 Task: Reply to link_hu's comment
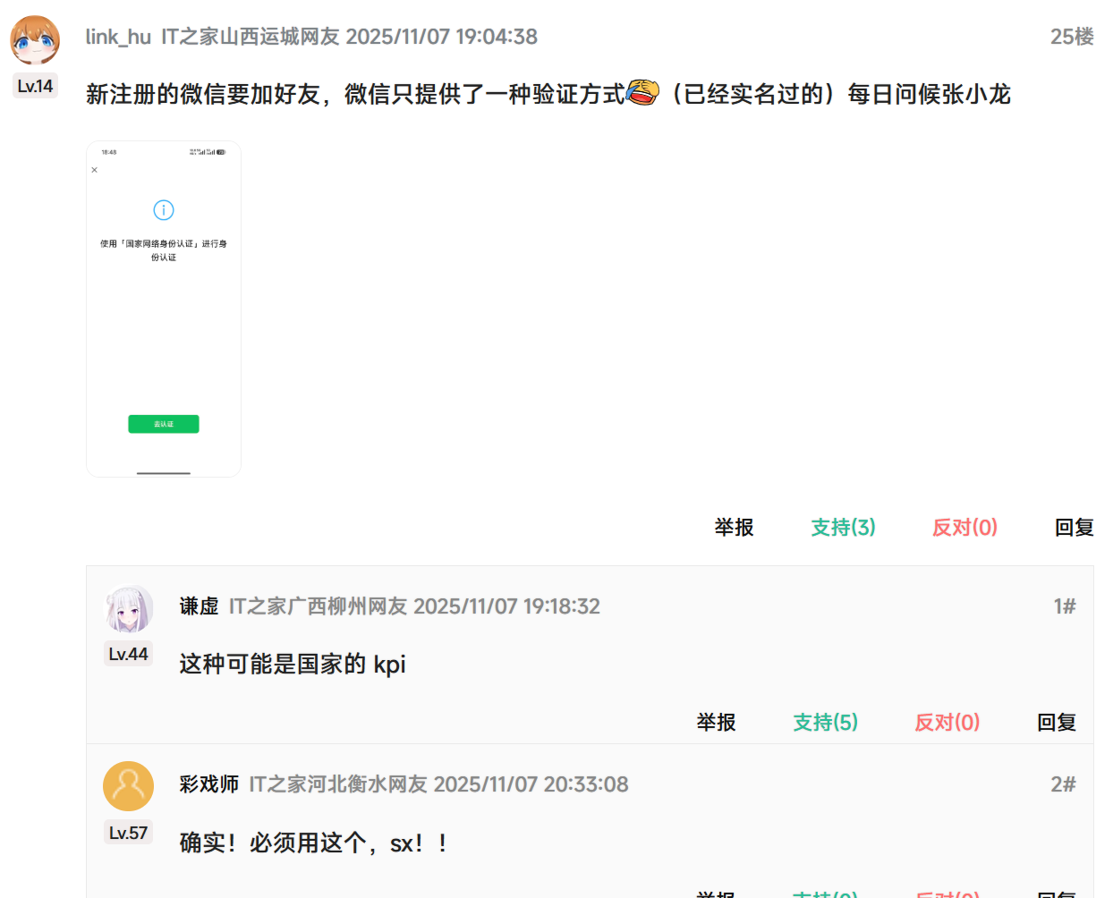tap(1075, 528)
